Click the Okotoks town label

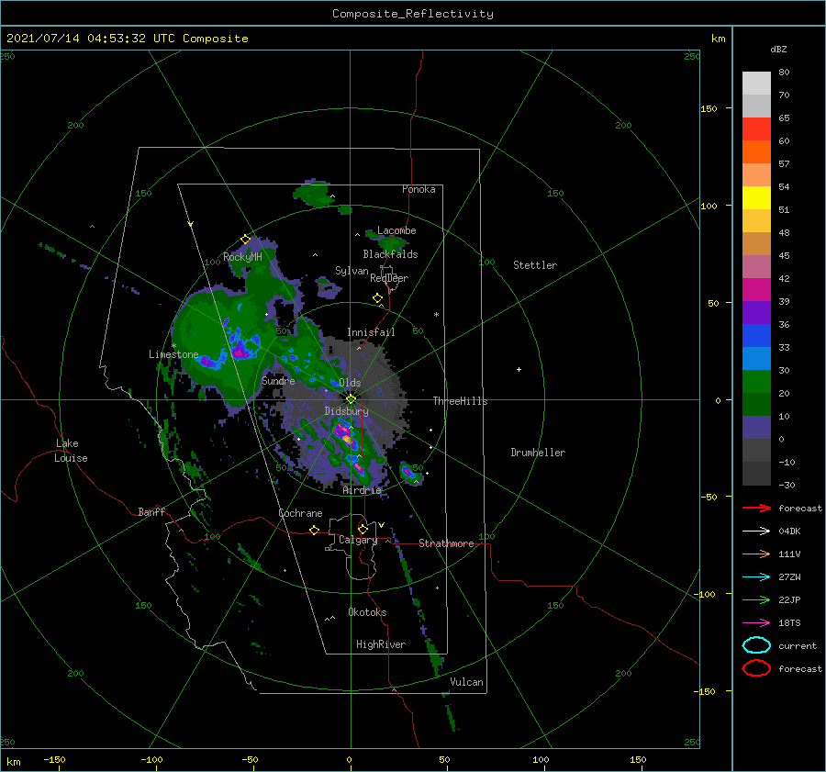(367, 612)
